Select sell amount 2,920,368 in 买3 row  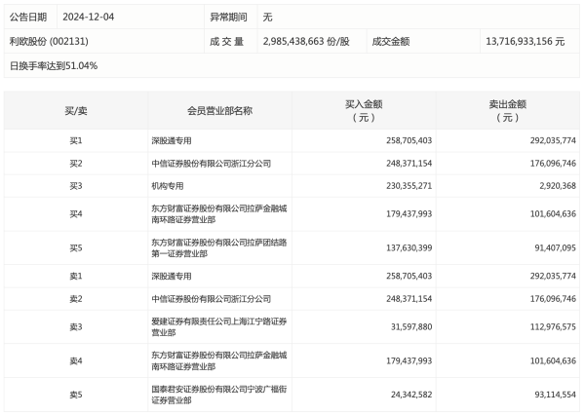pyautogui.click(x=558, y=186)
